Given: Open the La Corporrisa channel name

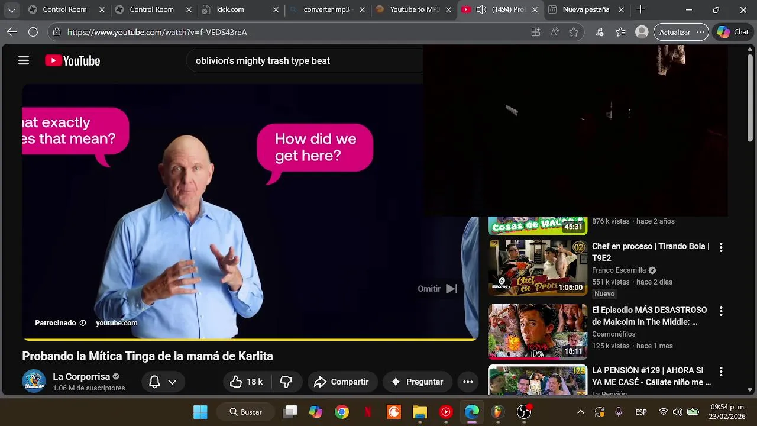Looking at the screenshot, I should tap(82, 376).
